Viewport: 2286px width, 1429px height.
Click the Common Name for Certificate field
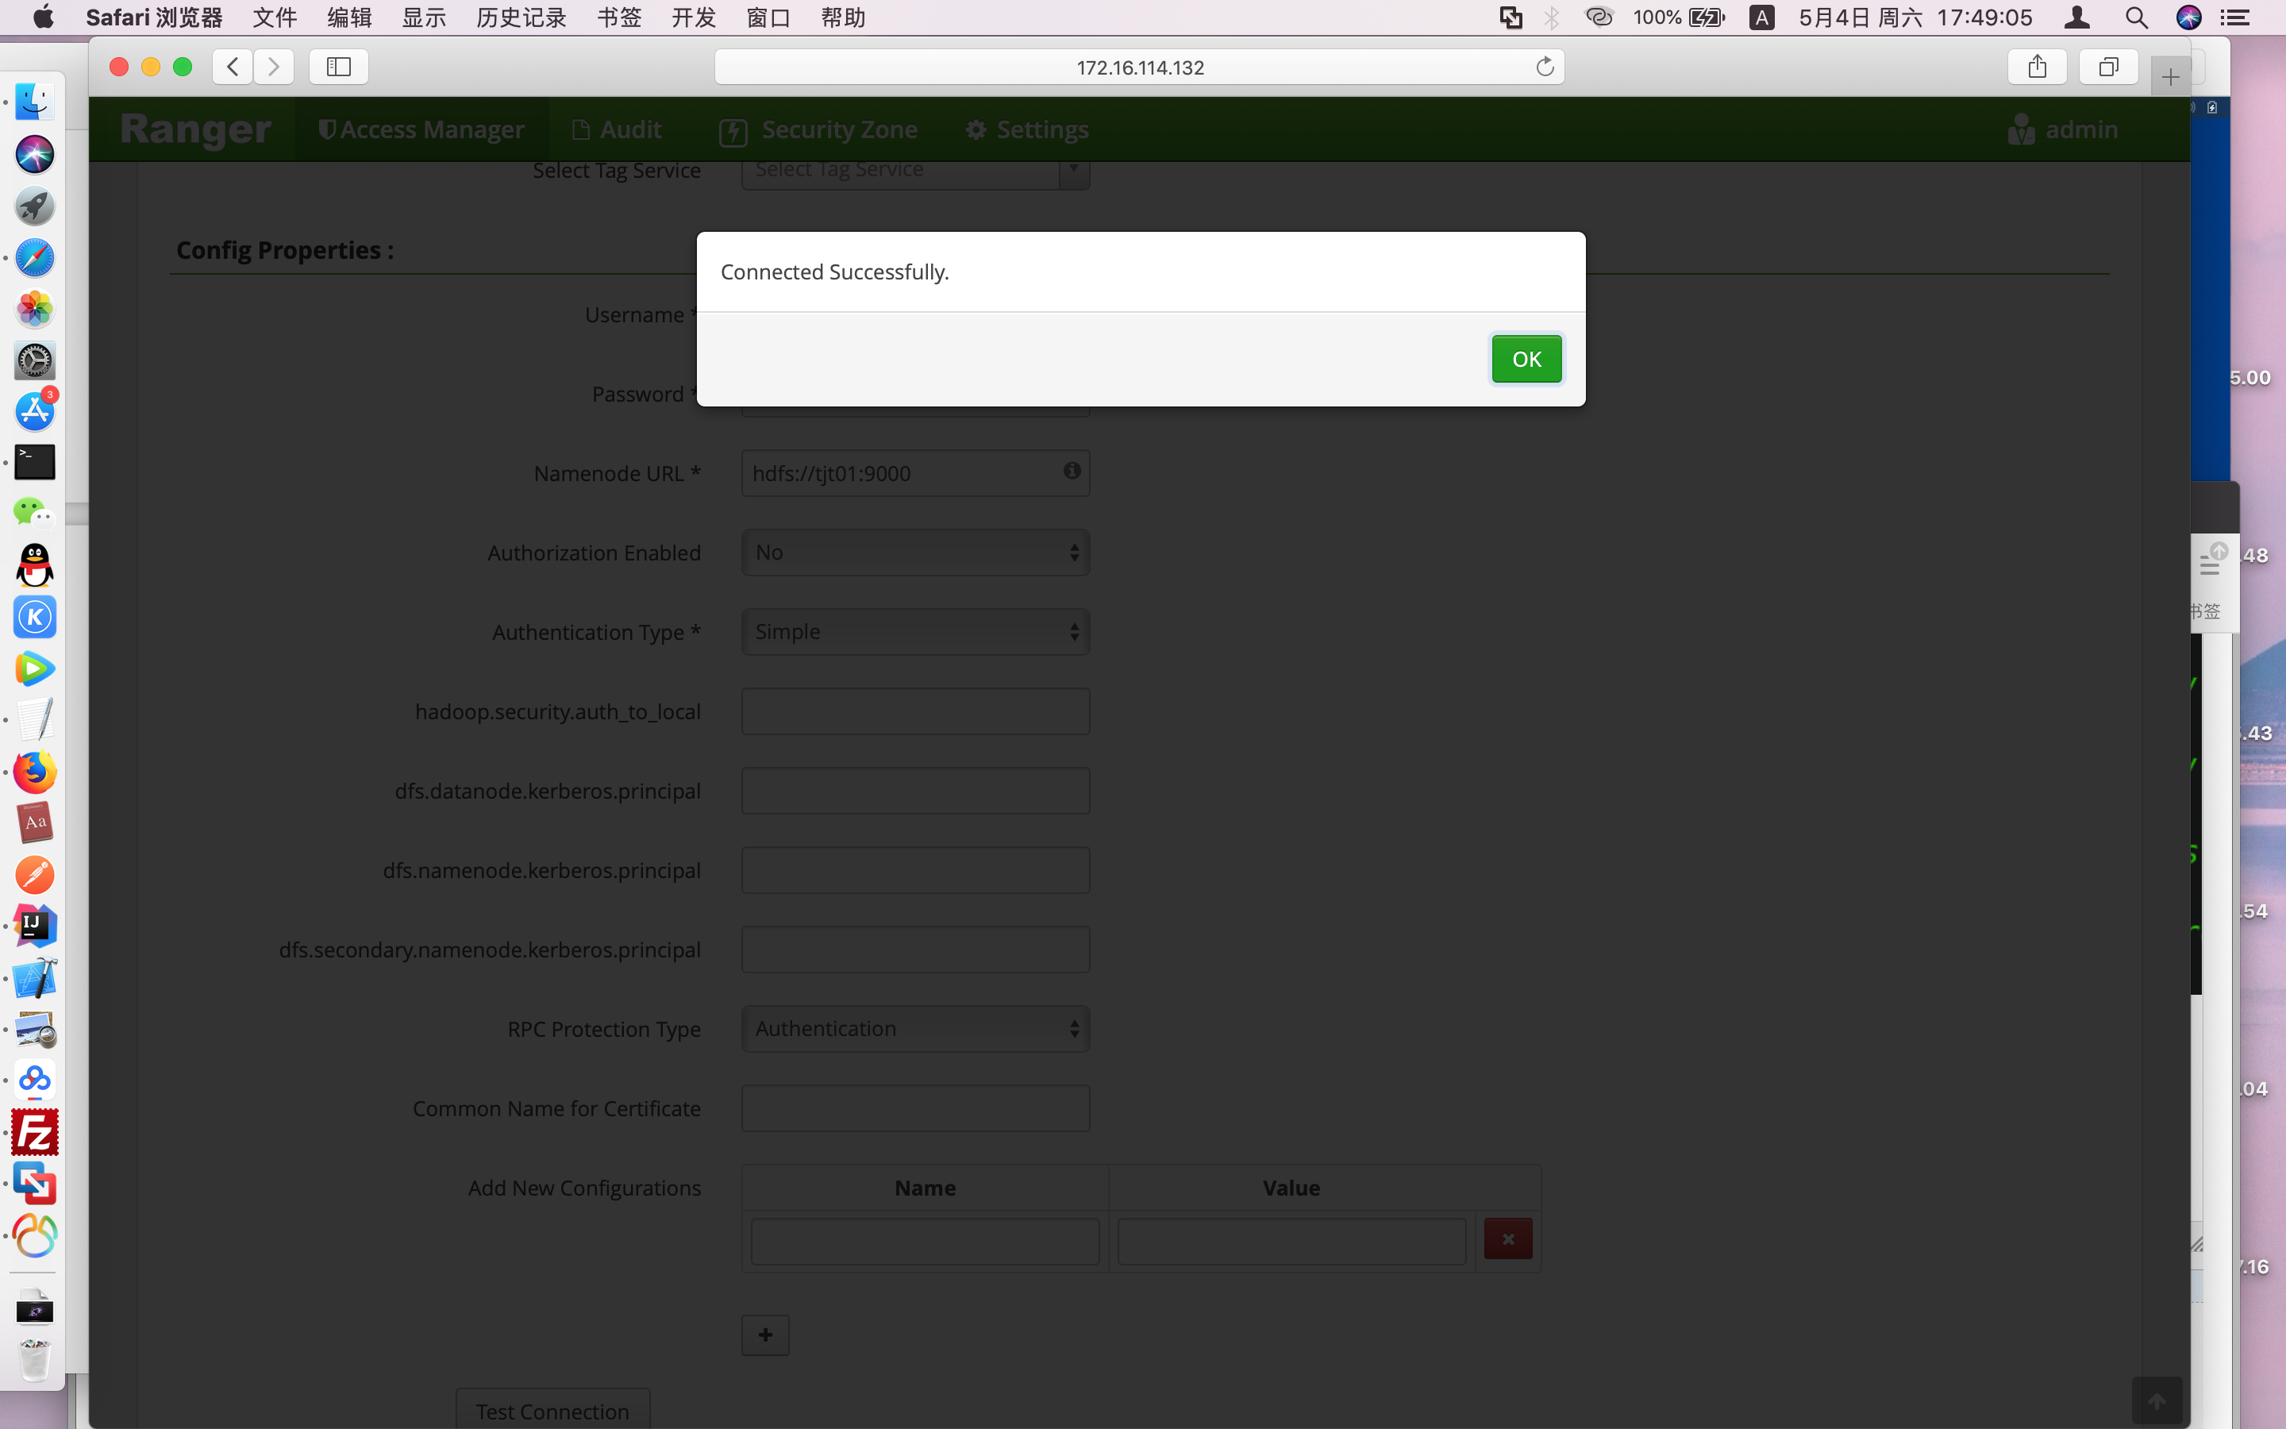coord(915,1107)
